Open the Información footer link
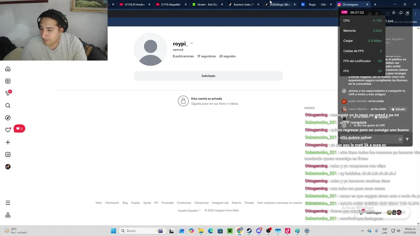The width and height of the screenshot is (420, 236). pyautogui.click(x=112, y=203)
